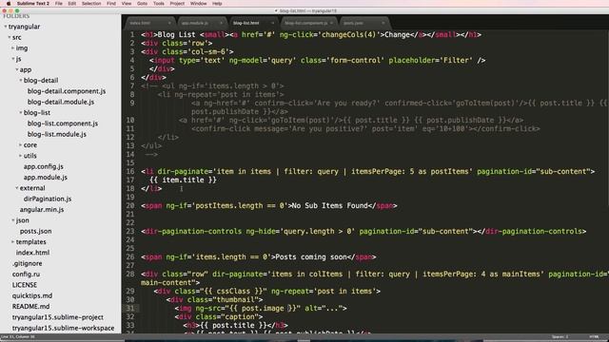Click the Spaces indentation setting in status bar
This screenshot has width=609, height=342.
click(560, 337)
